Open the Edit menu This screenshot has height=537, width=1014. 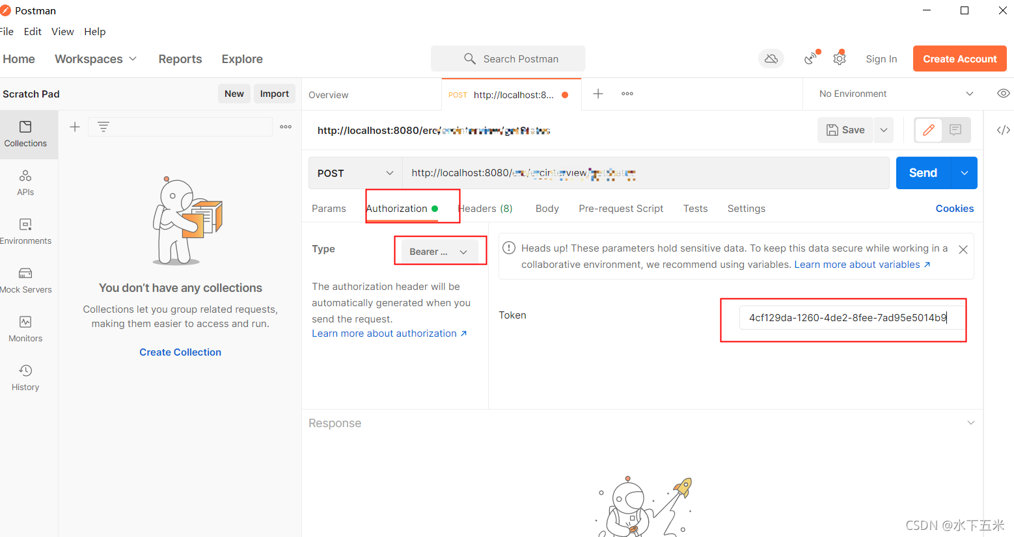click(x=33, y=31)
